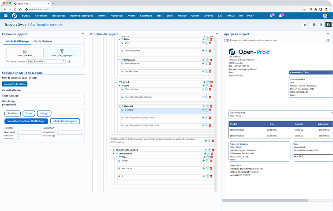
Task: Duplicate the doc.sale_manager_id.name node
Action: point(206,97)
